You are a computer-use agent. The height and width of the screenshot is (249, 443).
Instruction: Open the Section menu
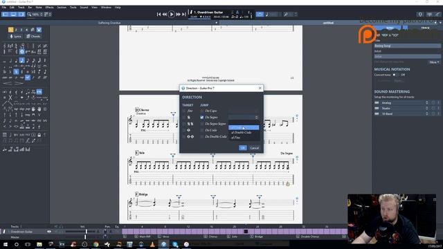62,8
